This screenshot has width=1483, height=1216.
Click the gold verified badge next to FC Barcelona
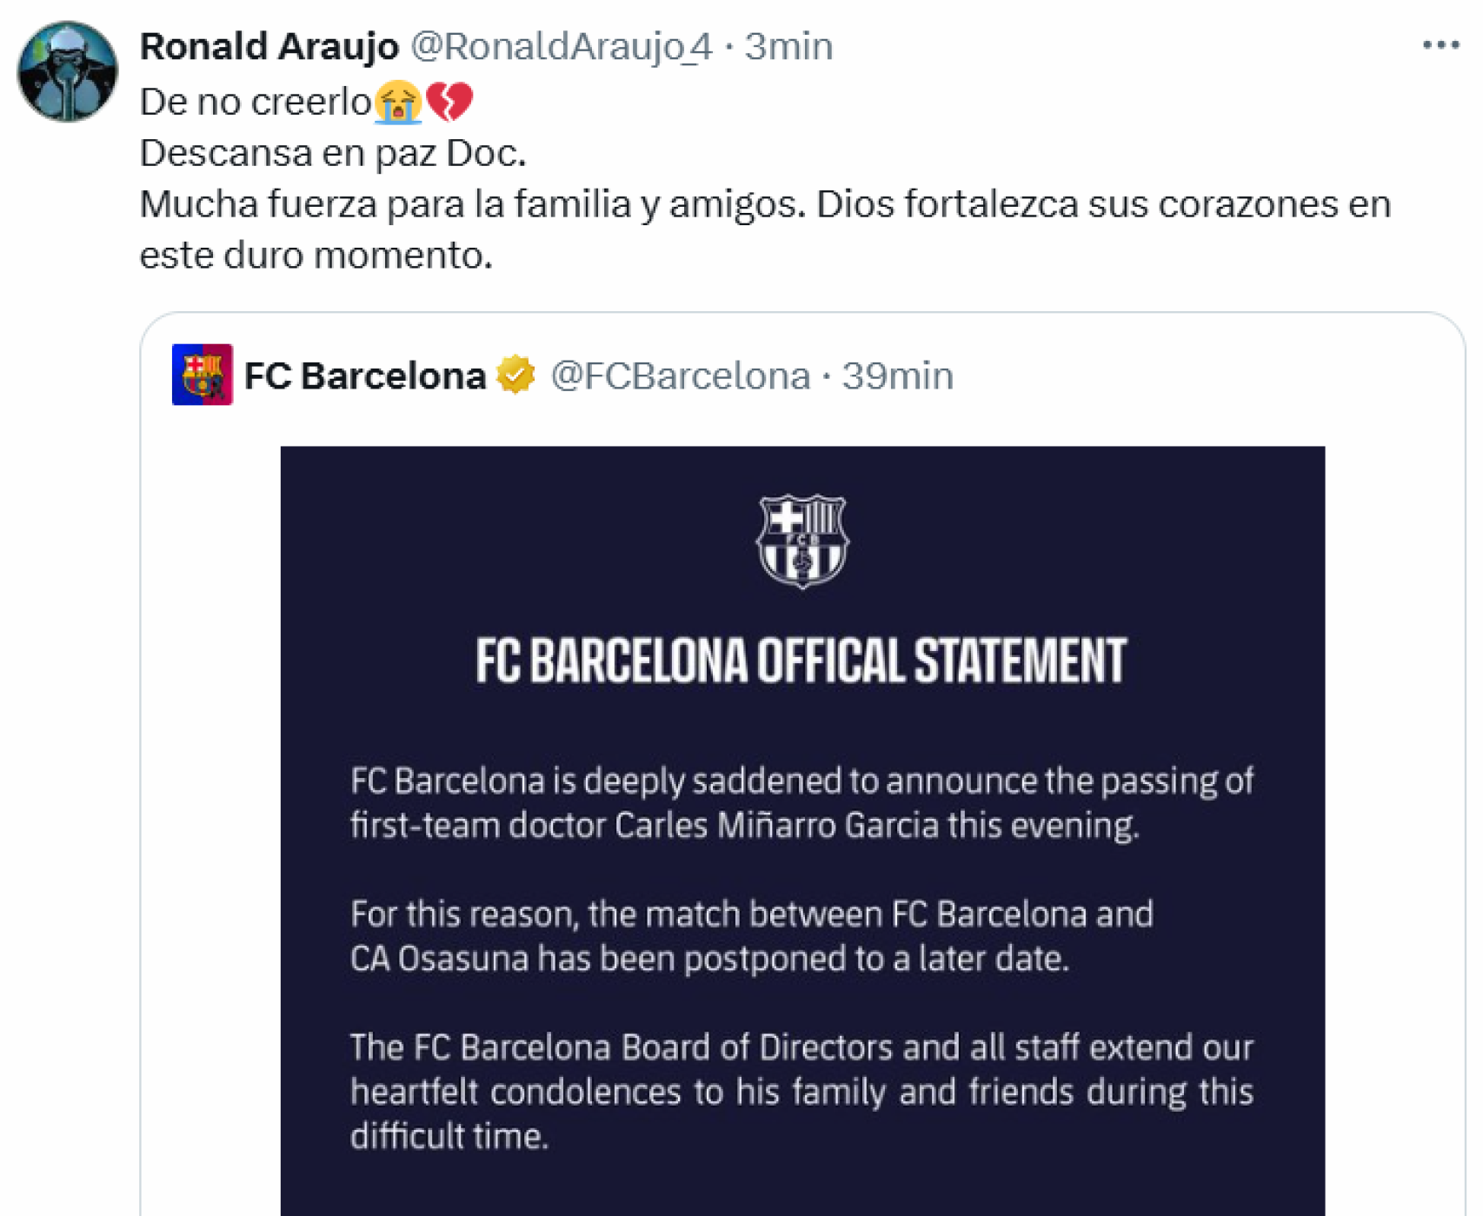click(x=513, y=375)
